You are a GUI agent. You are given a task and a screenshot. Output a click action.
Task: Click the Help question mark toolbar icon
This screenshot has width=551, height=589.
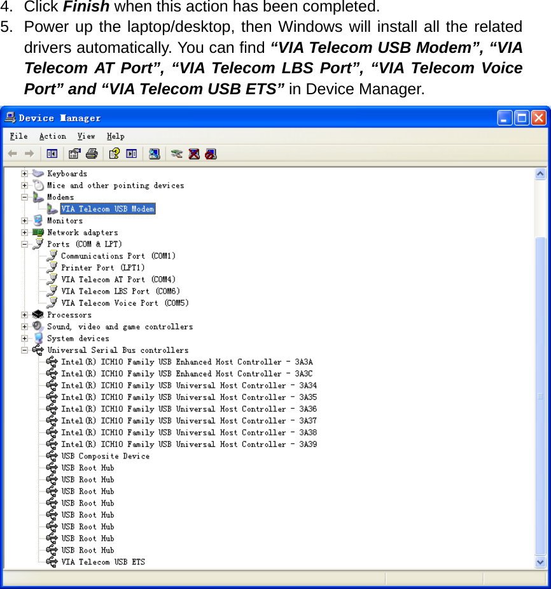point(115,153)
